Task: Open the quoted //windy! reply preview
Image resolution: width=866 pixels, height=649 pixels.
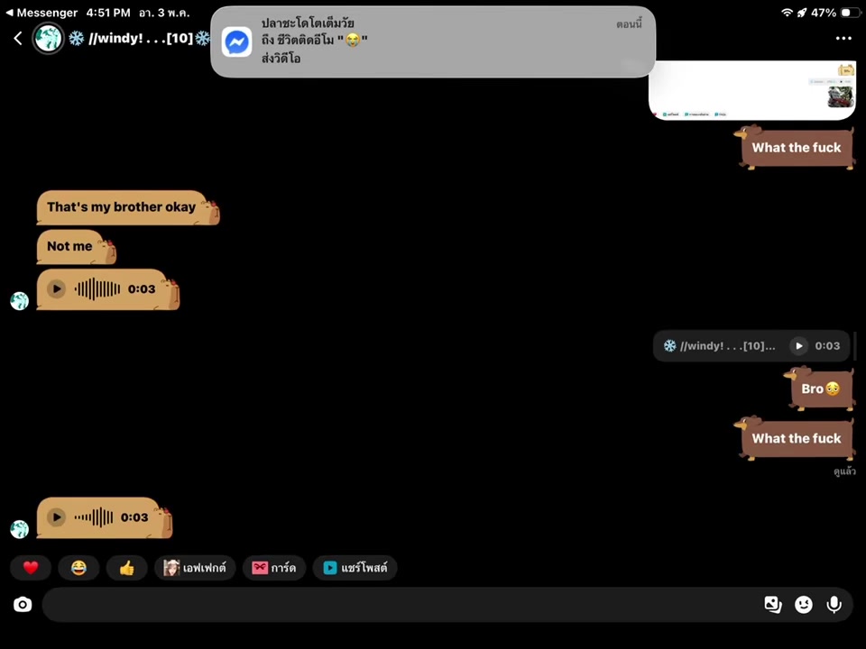Action: click(x=751, y=346)
